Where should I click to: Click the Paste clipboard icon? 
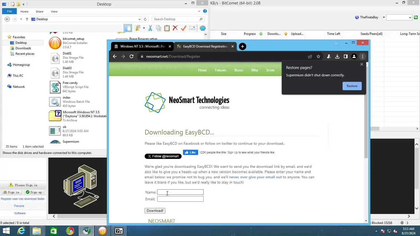pos(167,28)
